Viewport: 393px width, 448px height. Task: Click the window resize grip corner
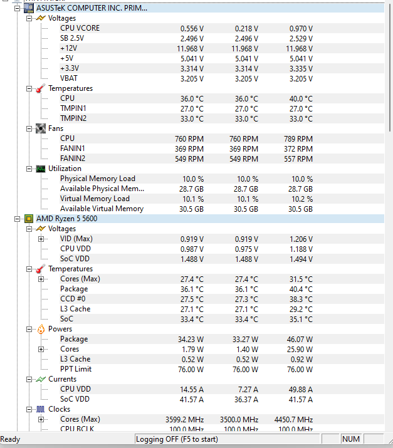(389, 440)
